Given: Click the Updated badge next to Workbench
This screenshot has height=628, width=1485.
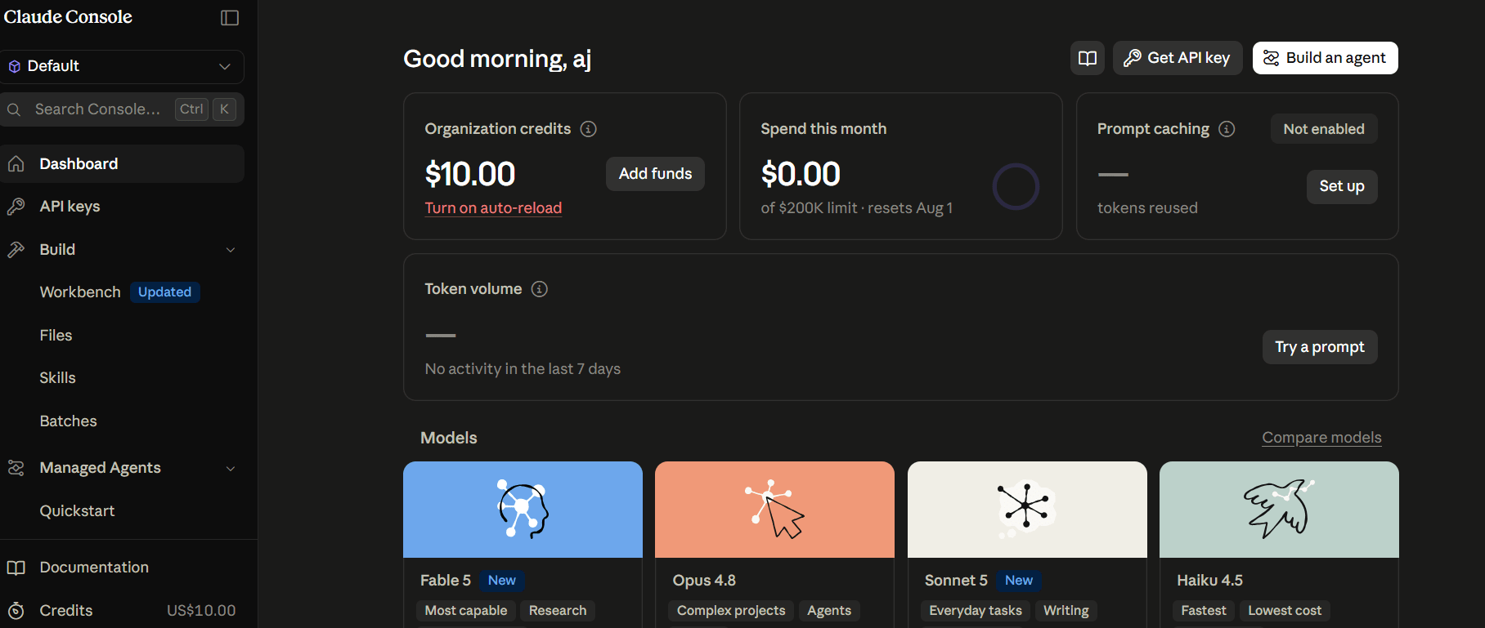Looking at the screenshot, I should coord(164,292).
